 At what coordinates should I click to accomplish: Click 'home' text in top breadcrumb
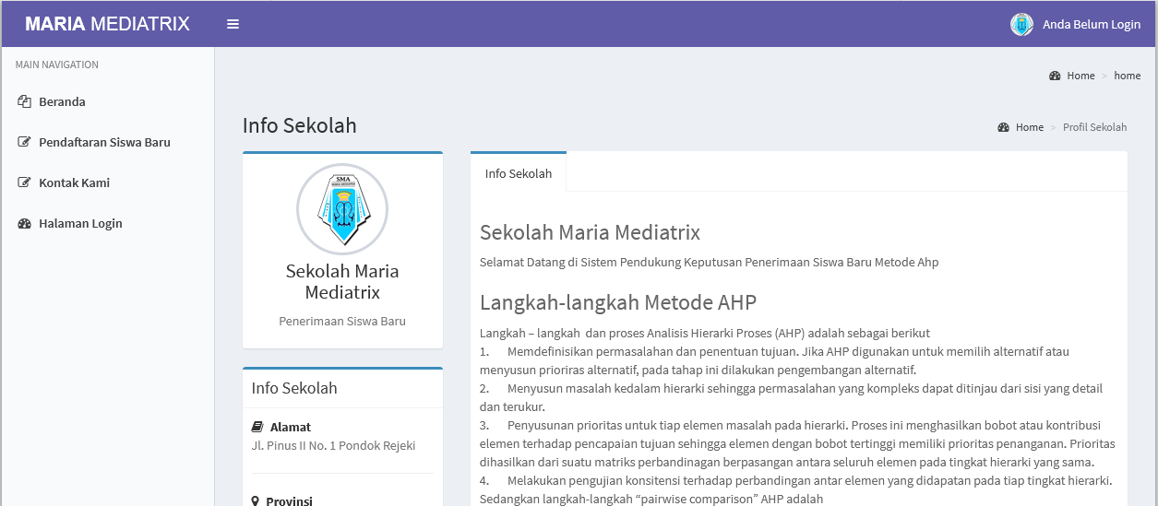click(x=1127, y=76)
